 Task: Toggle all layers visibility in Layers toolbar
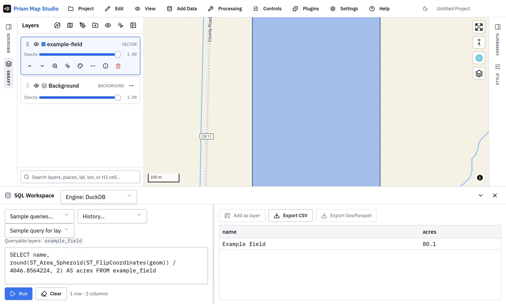[x=108, y=25]
